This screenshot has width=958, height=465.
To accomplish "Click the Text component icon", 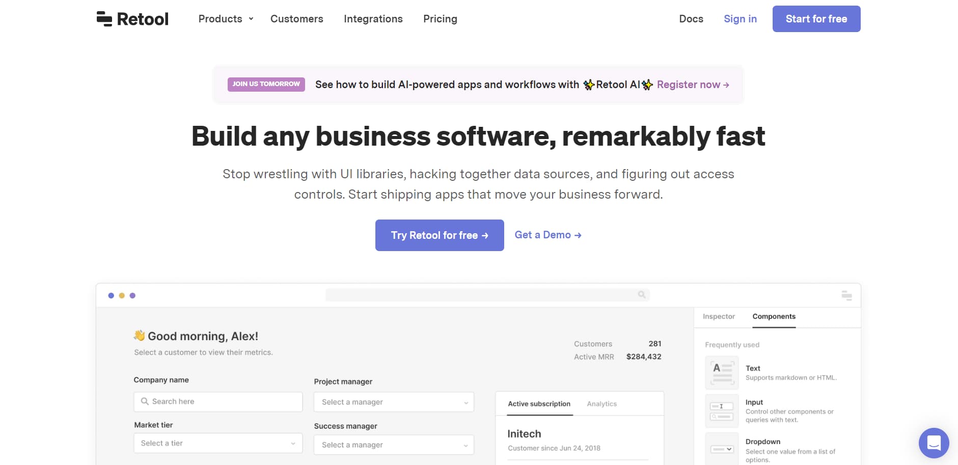I will tap(722, 372).
